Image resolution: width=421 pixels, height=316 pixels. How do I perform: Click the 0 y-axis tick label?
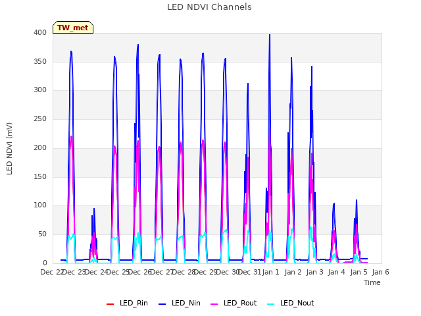[x=45, y=263]
